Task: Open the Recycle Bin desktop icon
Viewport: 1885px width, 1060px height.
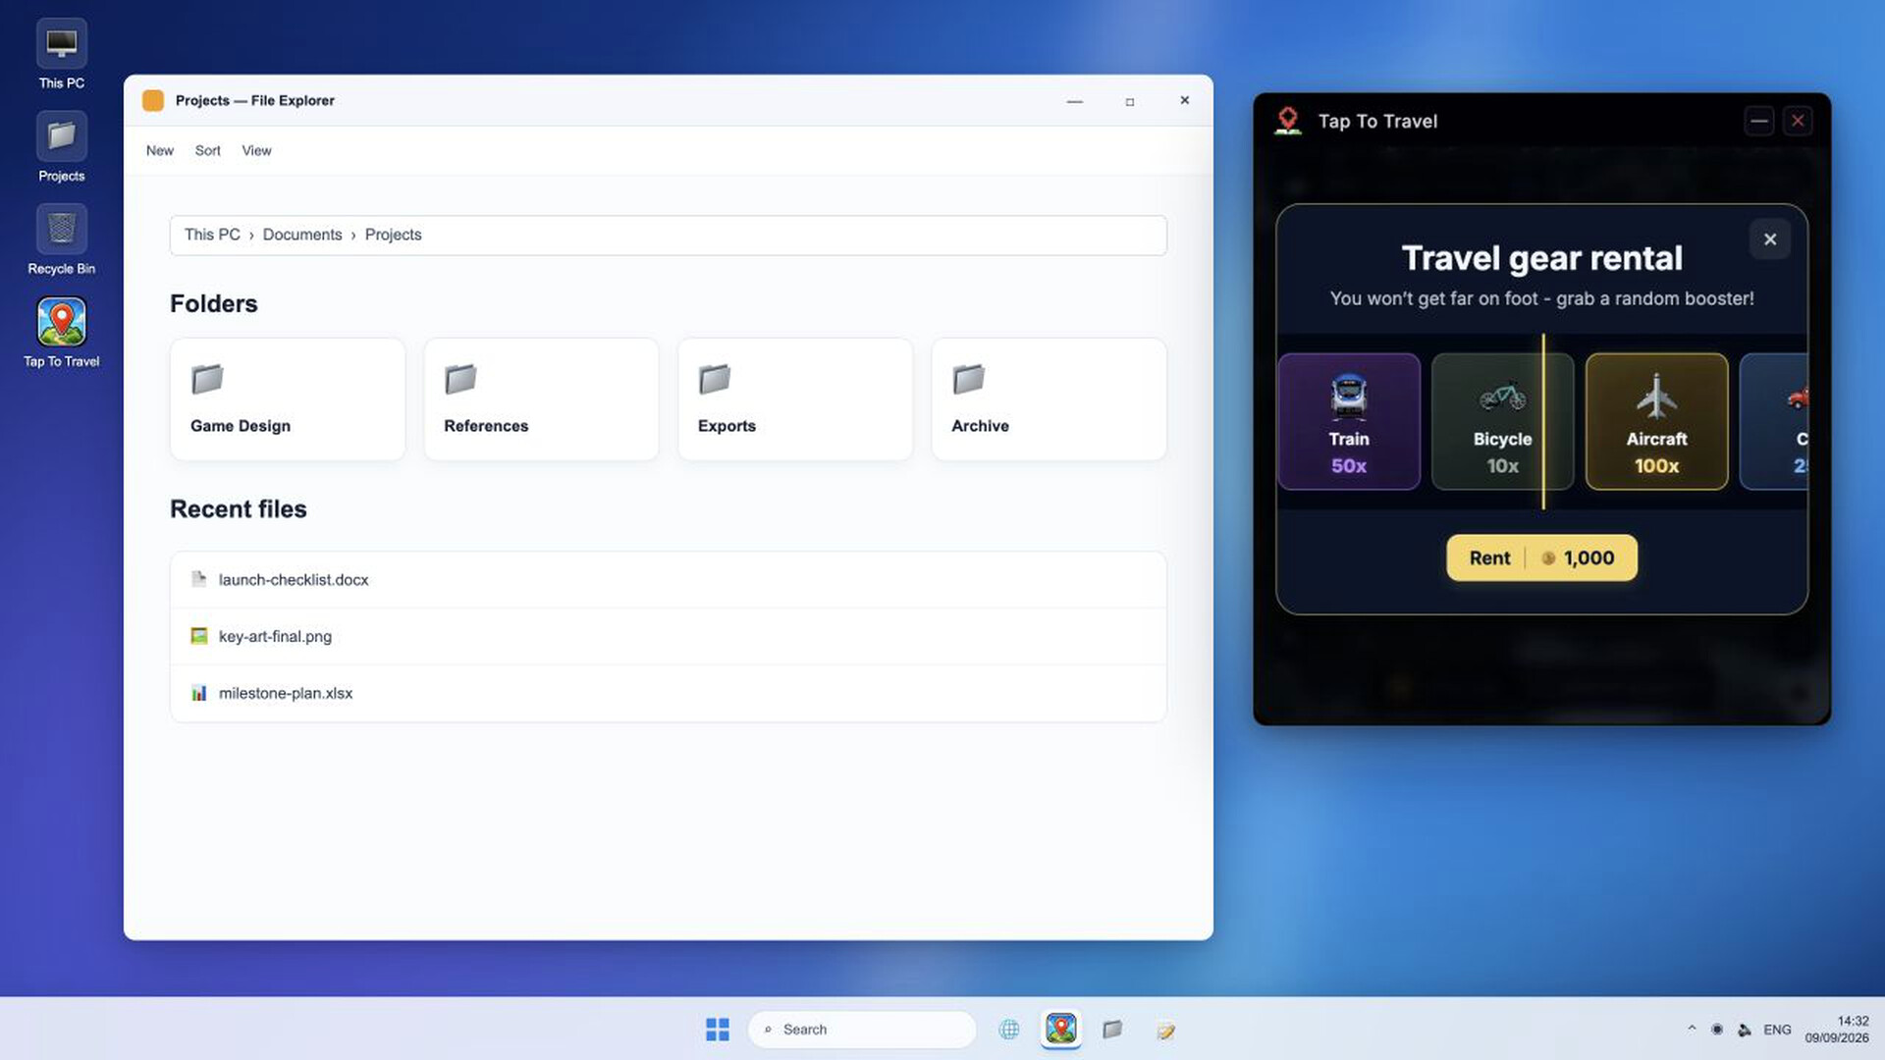Action: coord(61,240)
